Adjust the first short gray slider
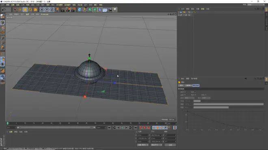This screenshot has height=150, width=268. click(197, 101)
